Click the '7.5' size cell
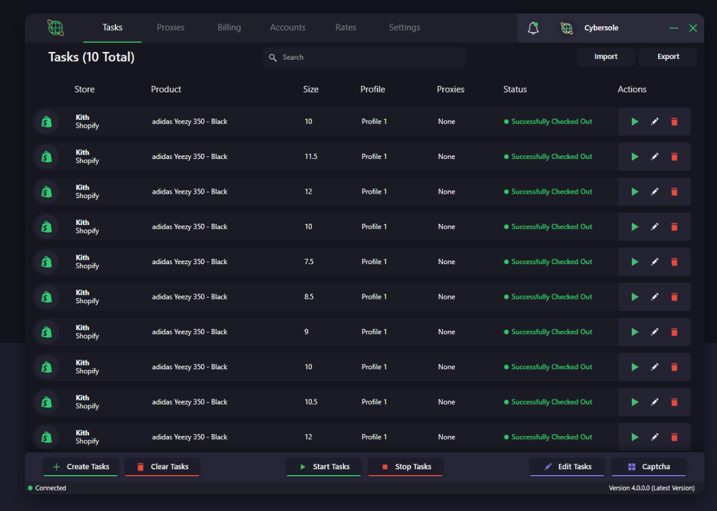The image size is (717, 511). [x=309, y=262]
